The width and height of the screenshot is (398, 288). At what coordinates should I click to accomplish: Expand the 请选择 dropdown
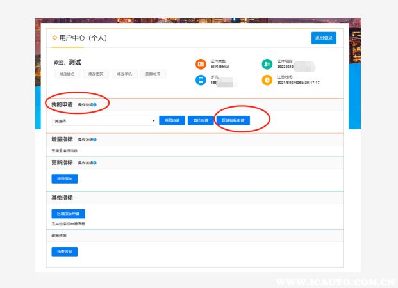pyautogui.click(x=104, y=120)
